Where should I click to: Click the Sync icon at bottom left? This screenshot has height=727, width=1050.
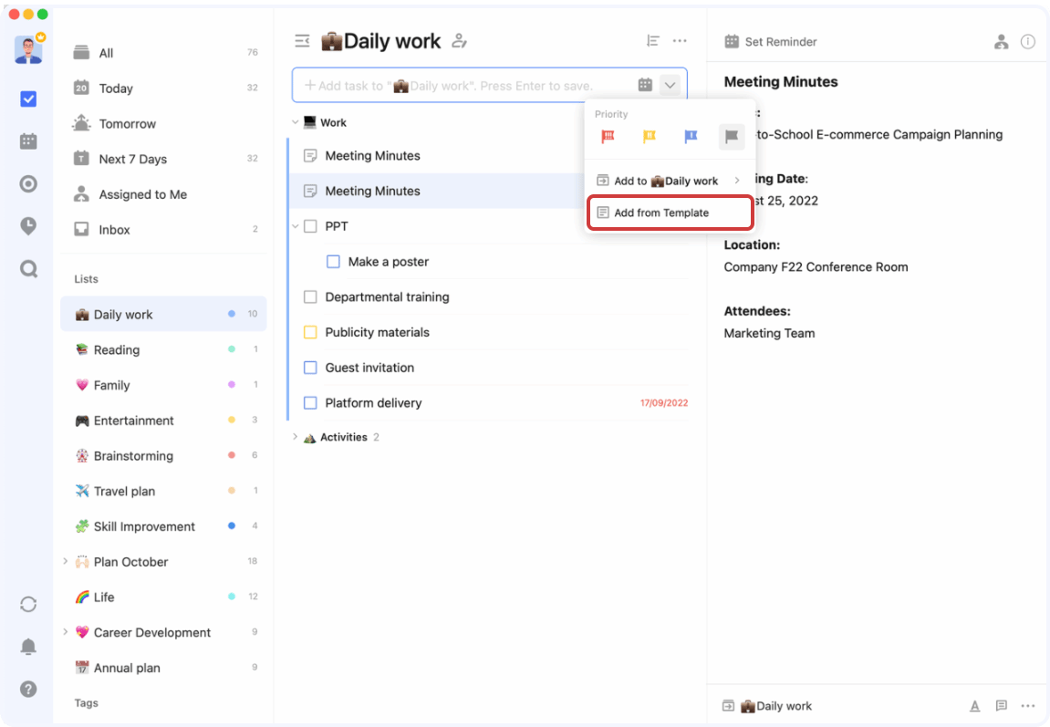coord(28,604)
